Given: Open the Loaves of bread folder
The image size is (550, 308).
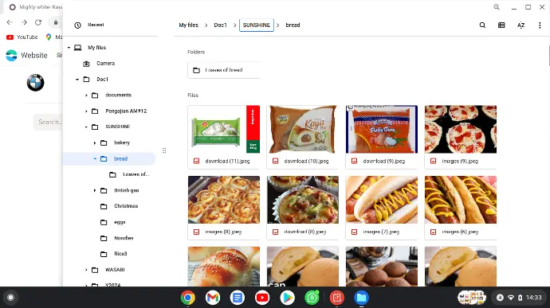Looking at the screenshot, I should point(224,70).
